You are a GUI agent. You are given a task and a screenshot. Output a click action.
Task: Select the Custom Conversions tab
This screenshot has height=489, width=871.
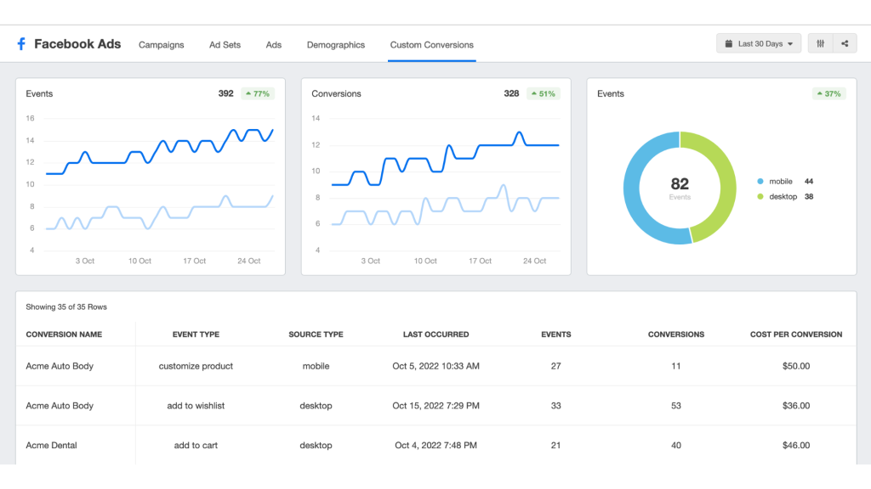[431, 45]
